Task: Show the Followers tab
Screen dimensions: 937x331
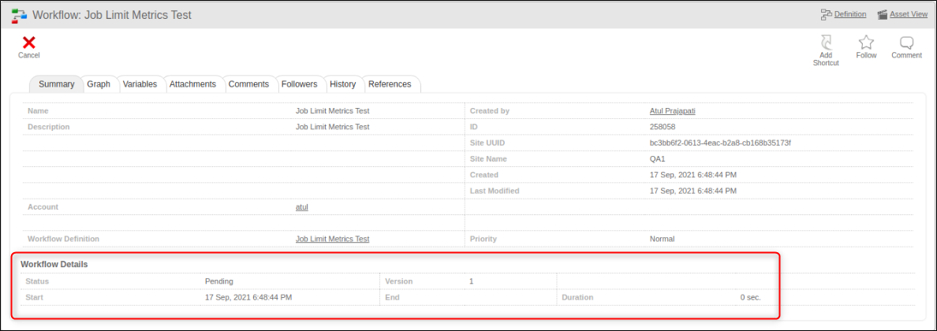Action: click(299, 84)
